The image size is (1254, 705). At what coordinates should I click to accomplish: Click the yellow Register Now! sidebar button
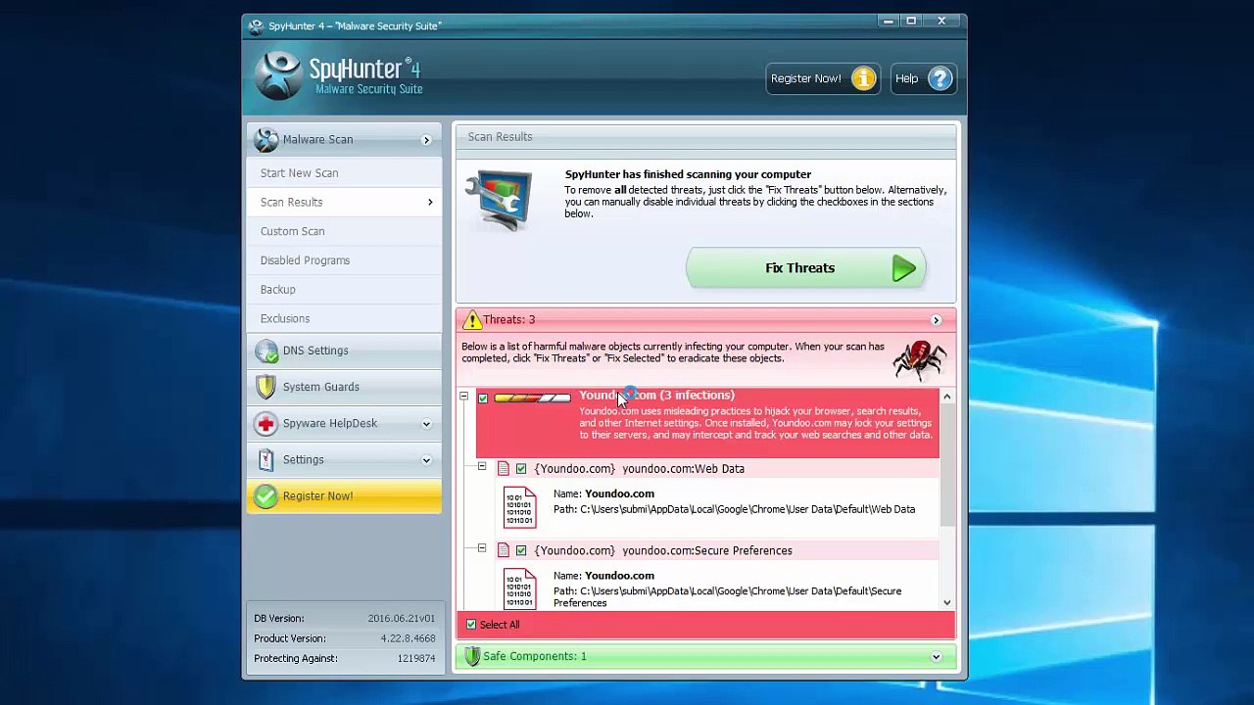point(344,496)
